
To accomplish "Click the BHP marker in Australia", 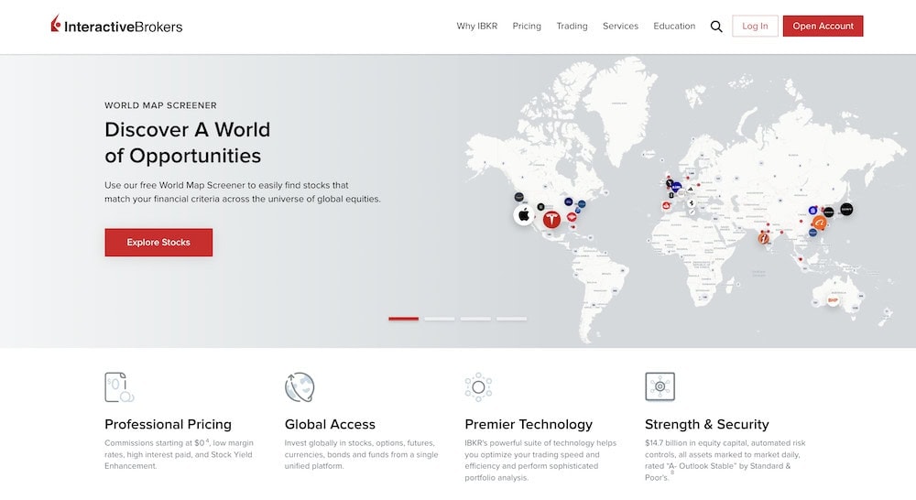I will point(833,299).
